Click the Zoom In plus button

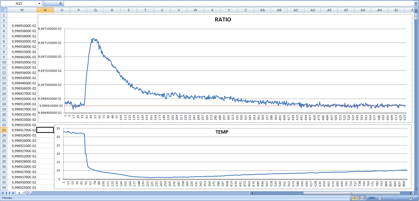[411, 198]
